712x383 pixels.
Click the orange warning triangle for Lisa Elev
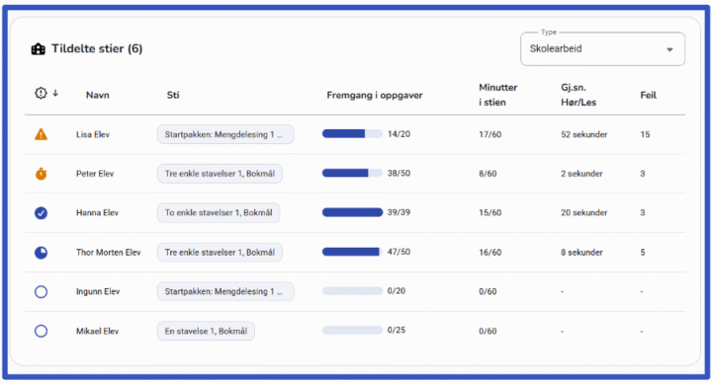[41, 134]
